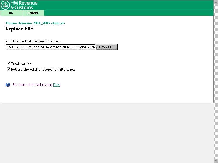Viewport: 218px width, 163px height.
Task: Click the blue information question mark icon
Action: click(8, 85)
